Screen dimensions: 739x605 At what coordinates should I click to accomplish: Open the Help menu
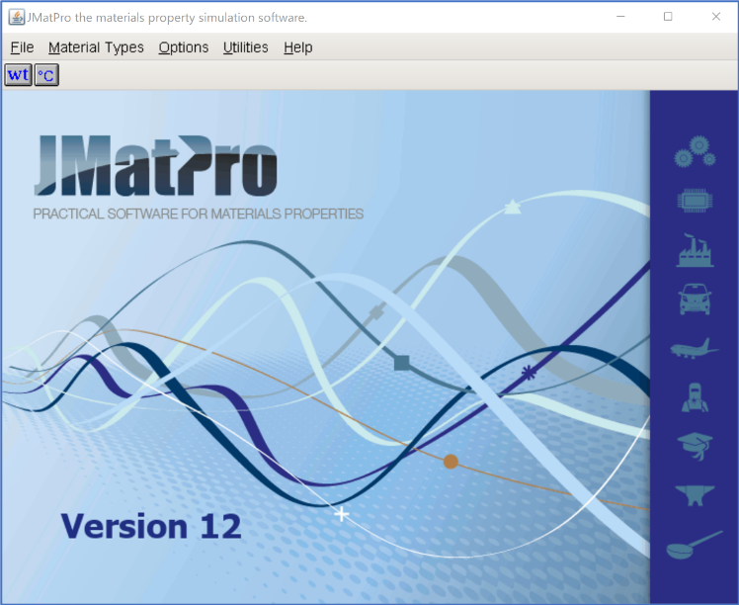pos(297,47)
